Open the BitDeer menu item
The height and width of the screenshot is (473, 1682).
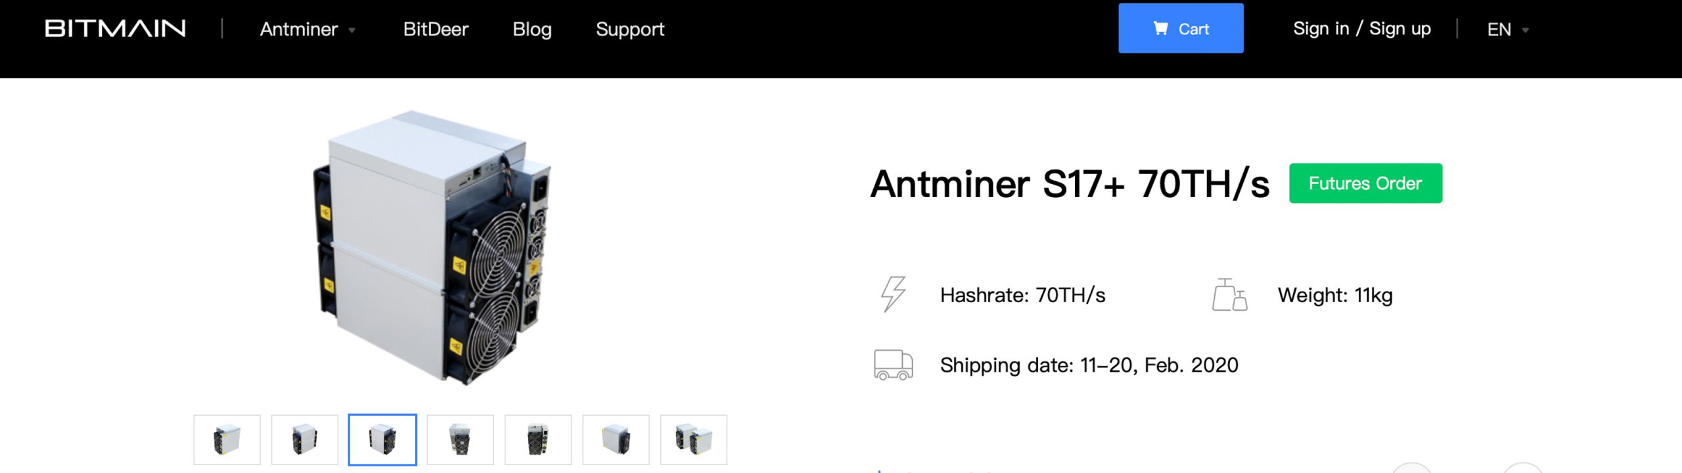[436, 30]
